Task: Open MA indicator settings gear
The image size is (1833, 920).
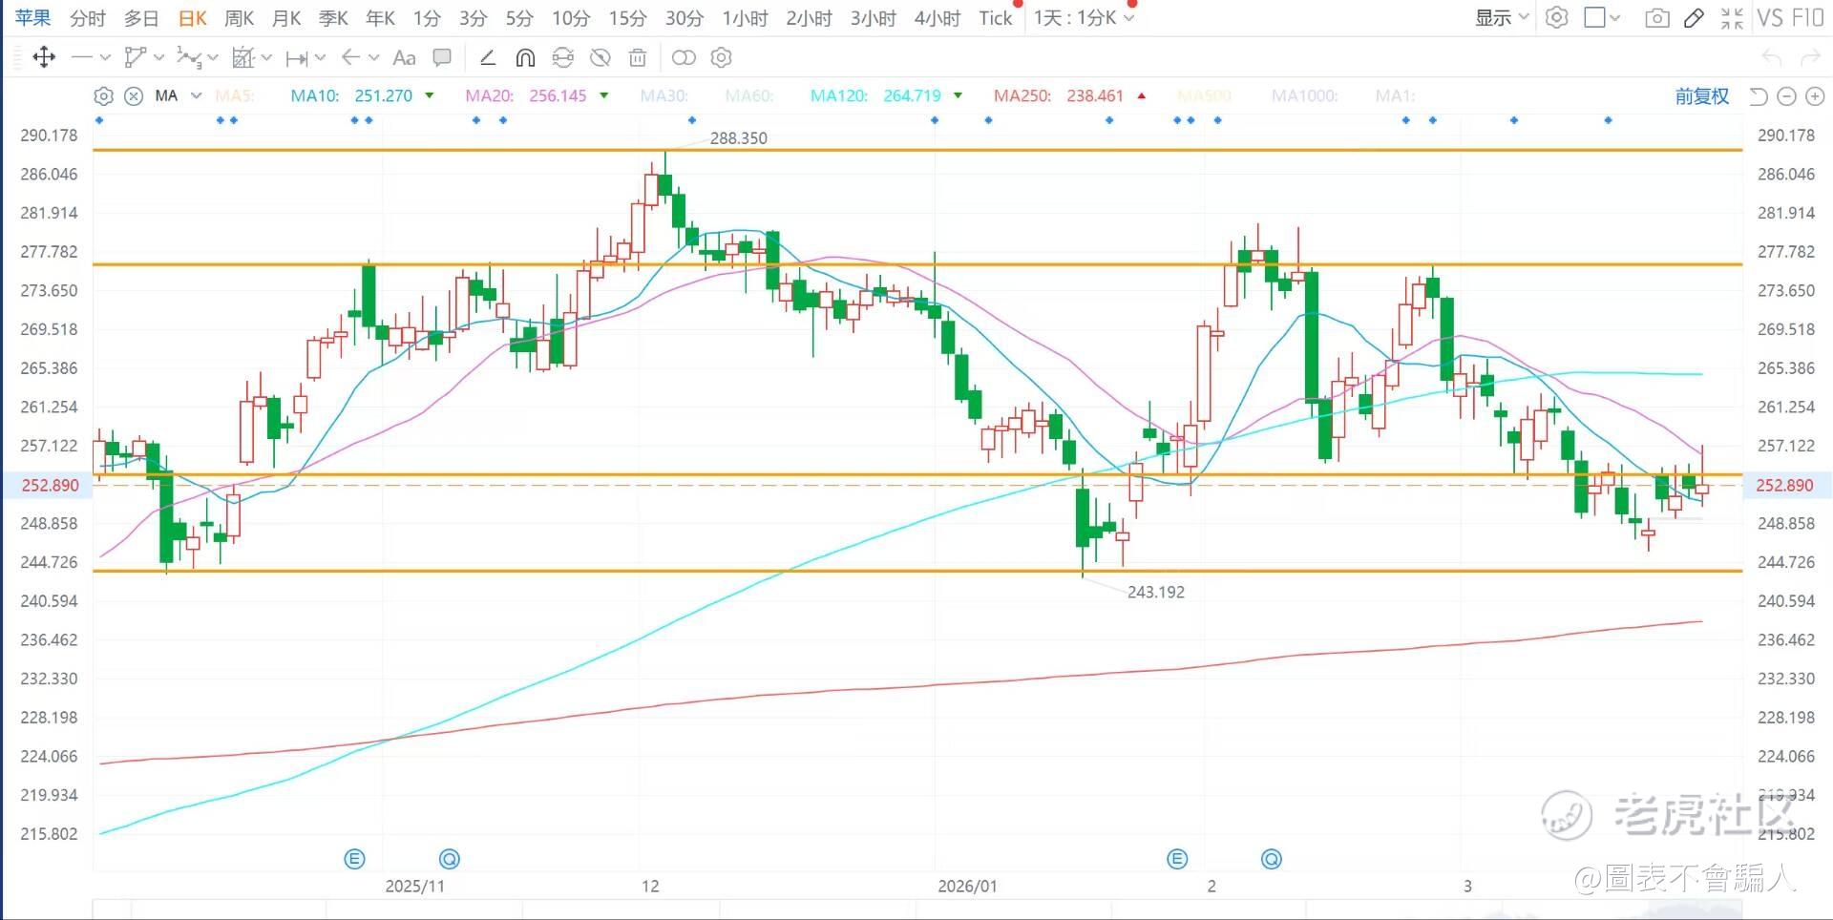Action: 103,95
